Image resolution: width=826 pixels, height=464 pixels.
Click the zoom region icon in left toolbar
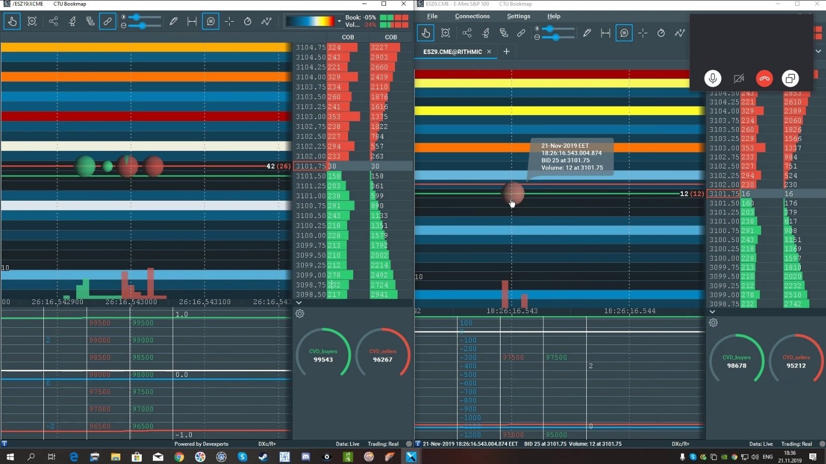(32, 21)
